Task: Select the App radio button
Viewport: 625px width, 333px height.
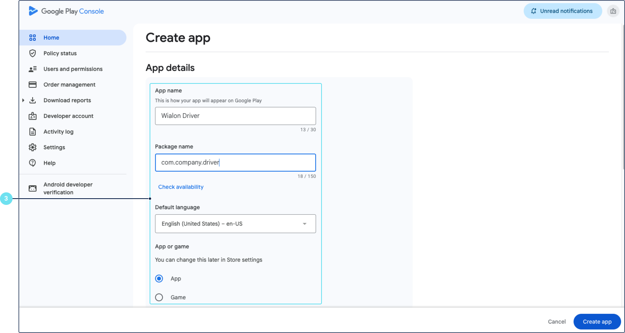Action: coord(159,279)
